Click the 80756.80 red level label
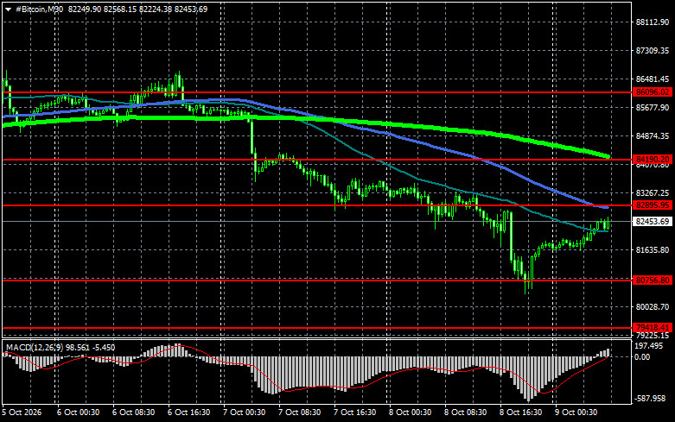Image resolution: width=675 pixels, height=422 pixels. 653,280
